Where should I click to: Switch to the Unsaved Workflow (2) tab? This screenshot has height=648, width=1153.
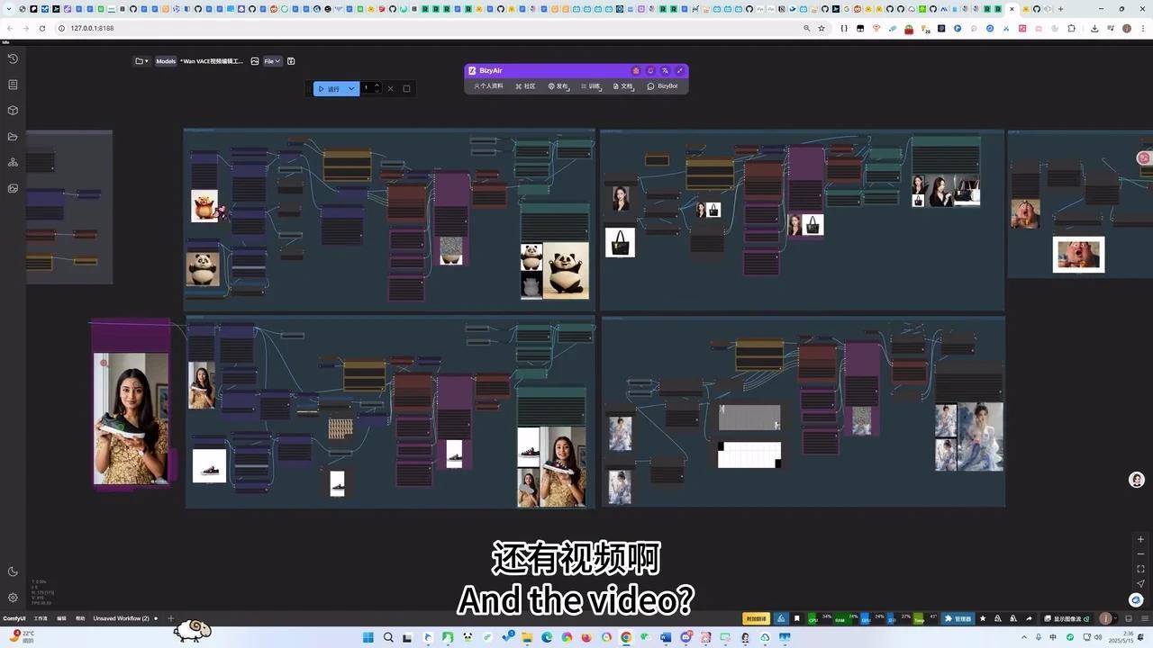tap(120, 618)
